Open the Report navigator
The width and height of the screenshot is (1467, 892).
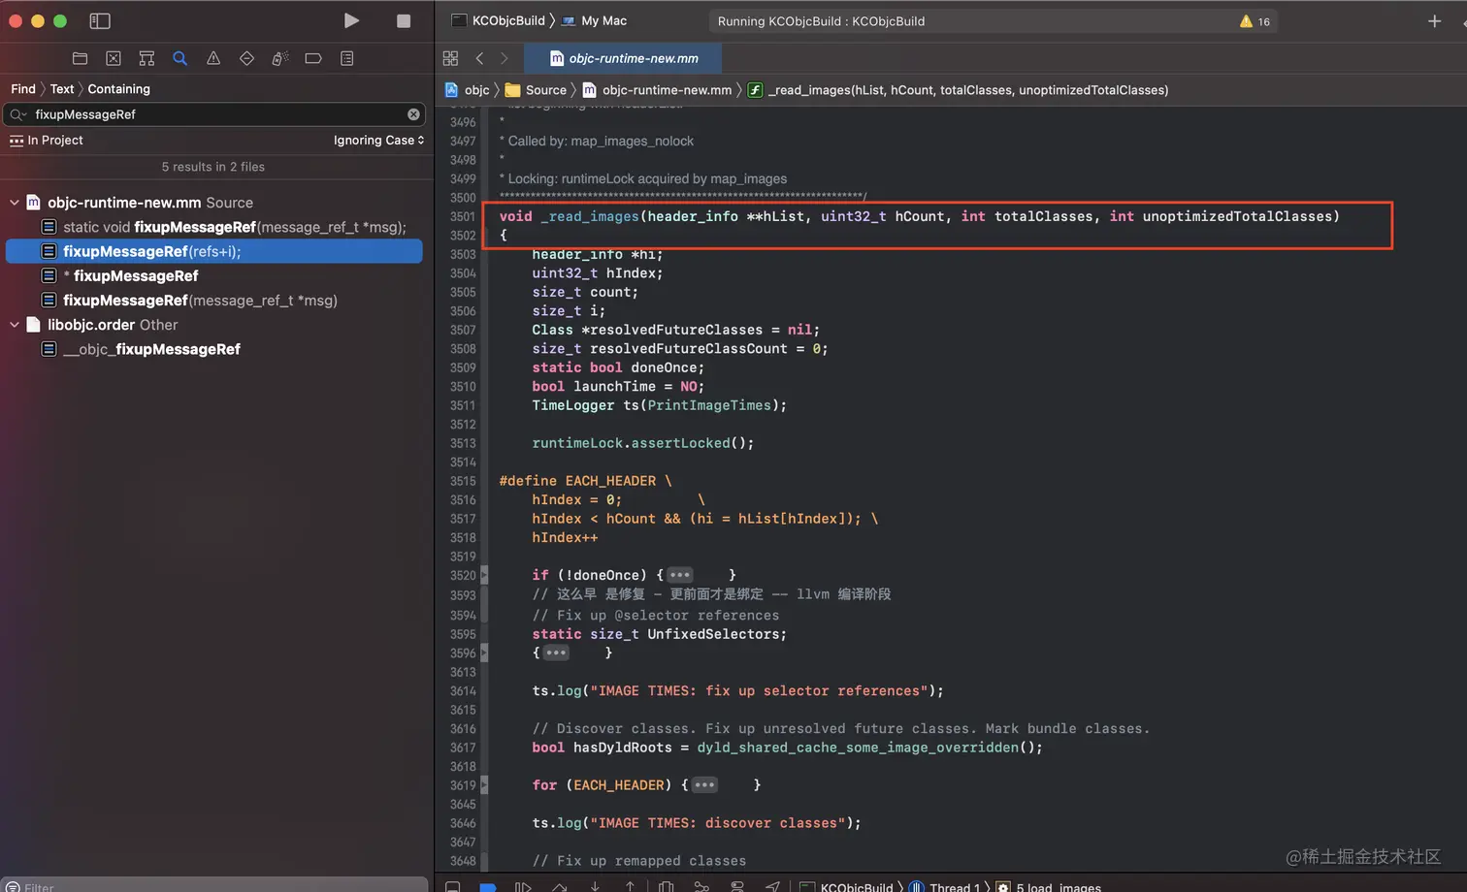(347, 58)
